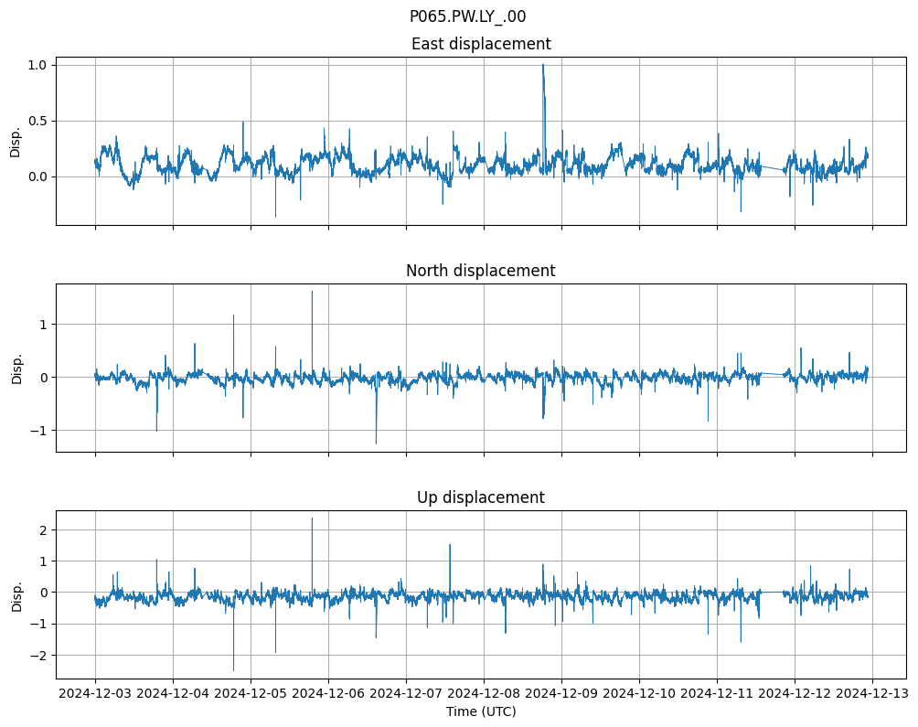918x727 pixels.
Task: Select the 2024-12-06 date tick label
Action: click(328, 693)
